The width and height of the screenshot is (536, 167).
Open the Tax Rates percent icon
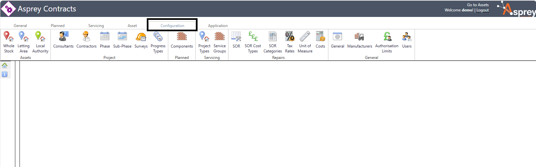click(290, 36)
